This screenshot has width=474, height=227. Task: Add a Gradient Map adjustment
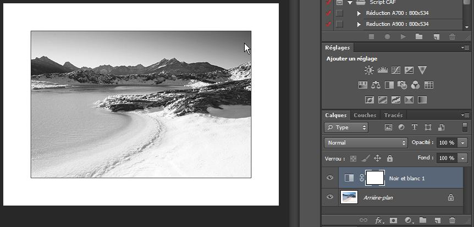click(x=422, y=99)
